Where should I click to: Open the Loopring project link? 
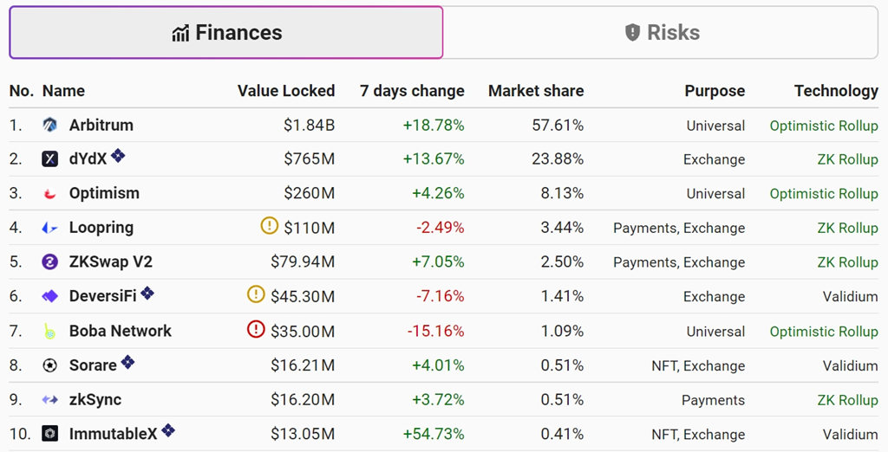[x=101, y=228]
